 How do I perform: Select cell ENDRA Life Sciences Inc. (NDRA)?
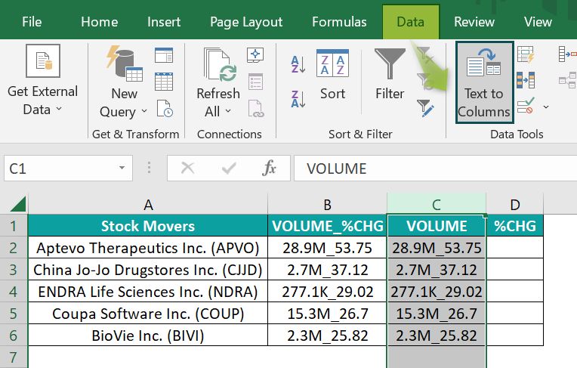[148, 292]
